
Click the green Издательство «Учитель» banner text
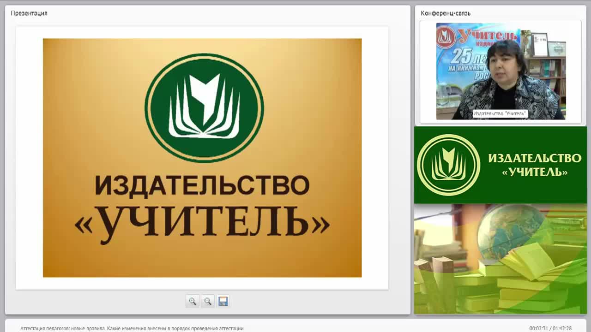pos(535,165)
